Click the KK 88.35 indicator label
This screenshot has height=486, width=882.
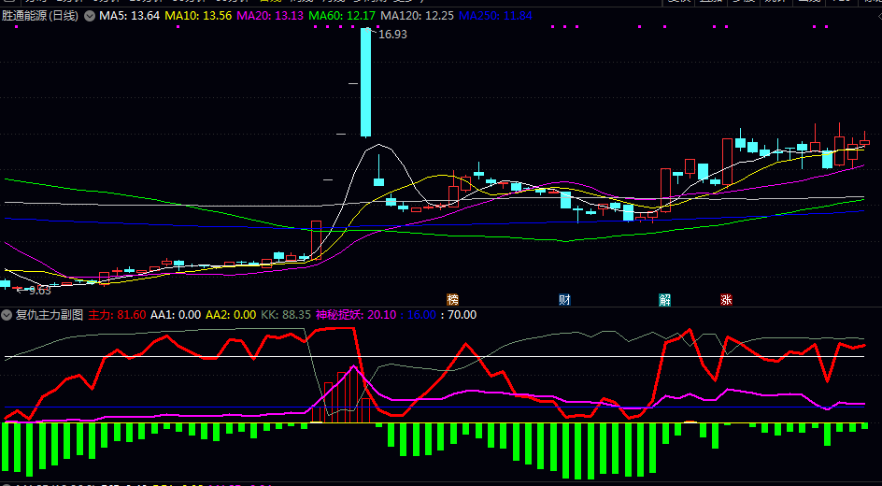[285, 315]
